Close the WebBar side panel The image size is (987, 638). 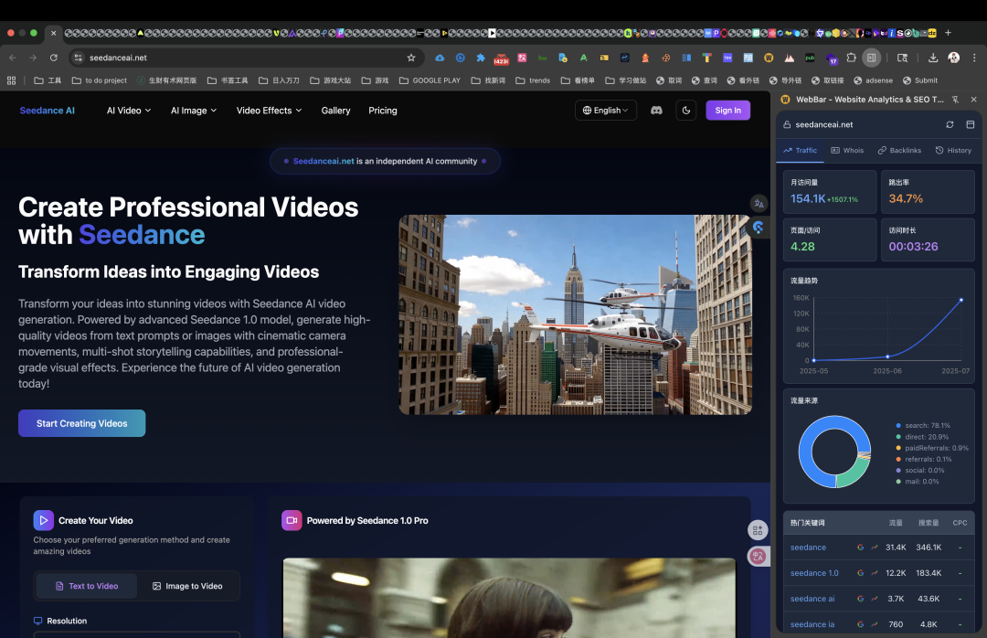point(974,100)
